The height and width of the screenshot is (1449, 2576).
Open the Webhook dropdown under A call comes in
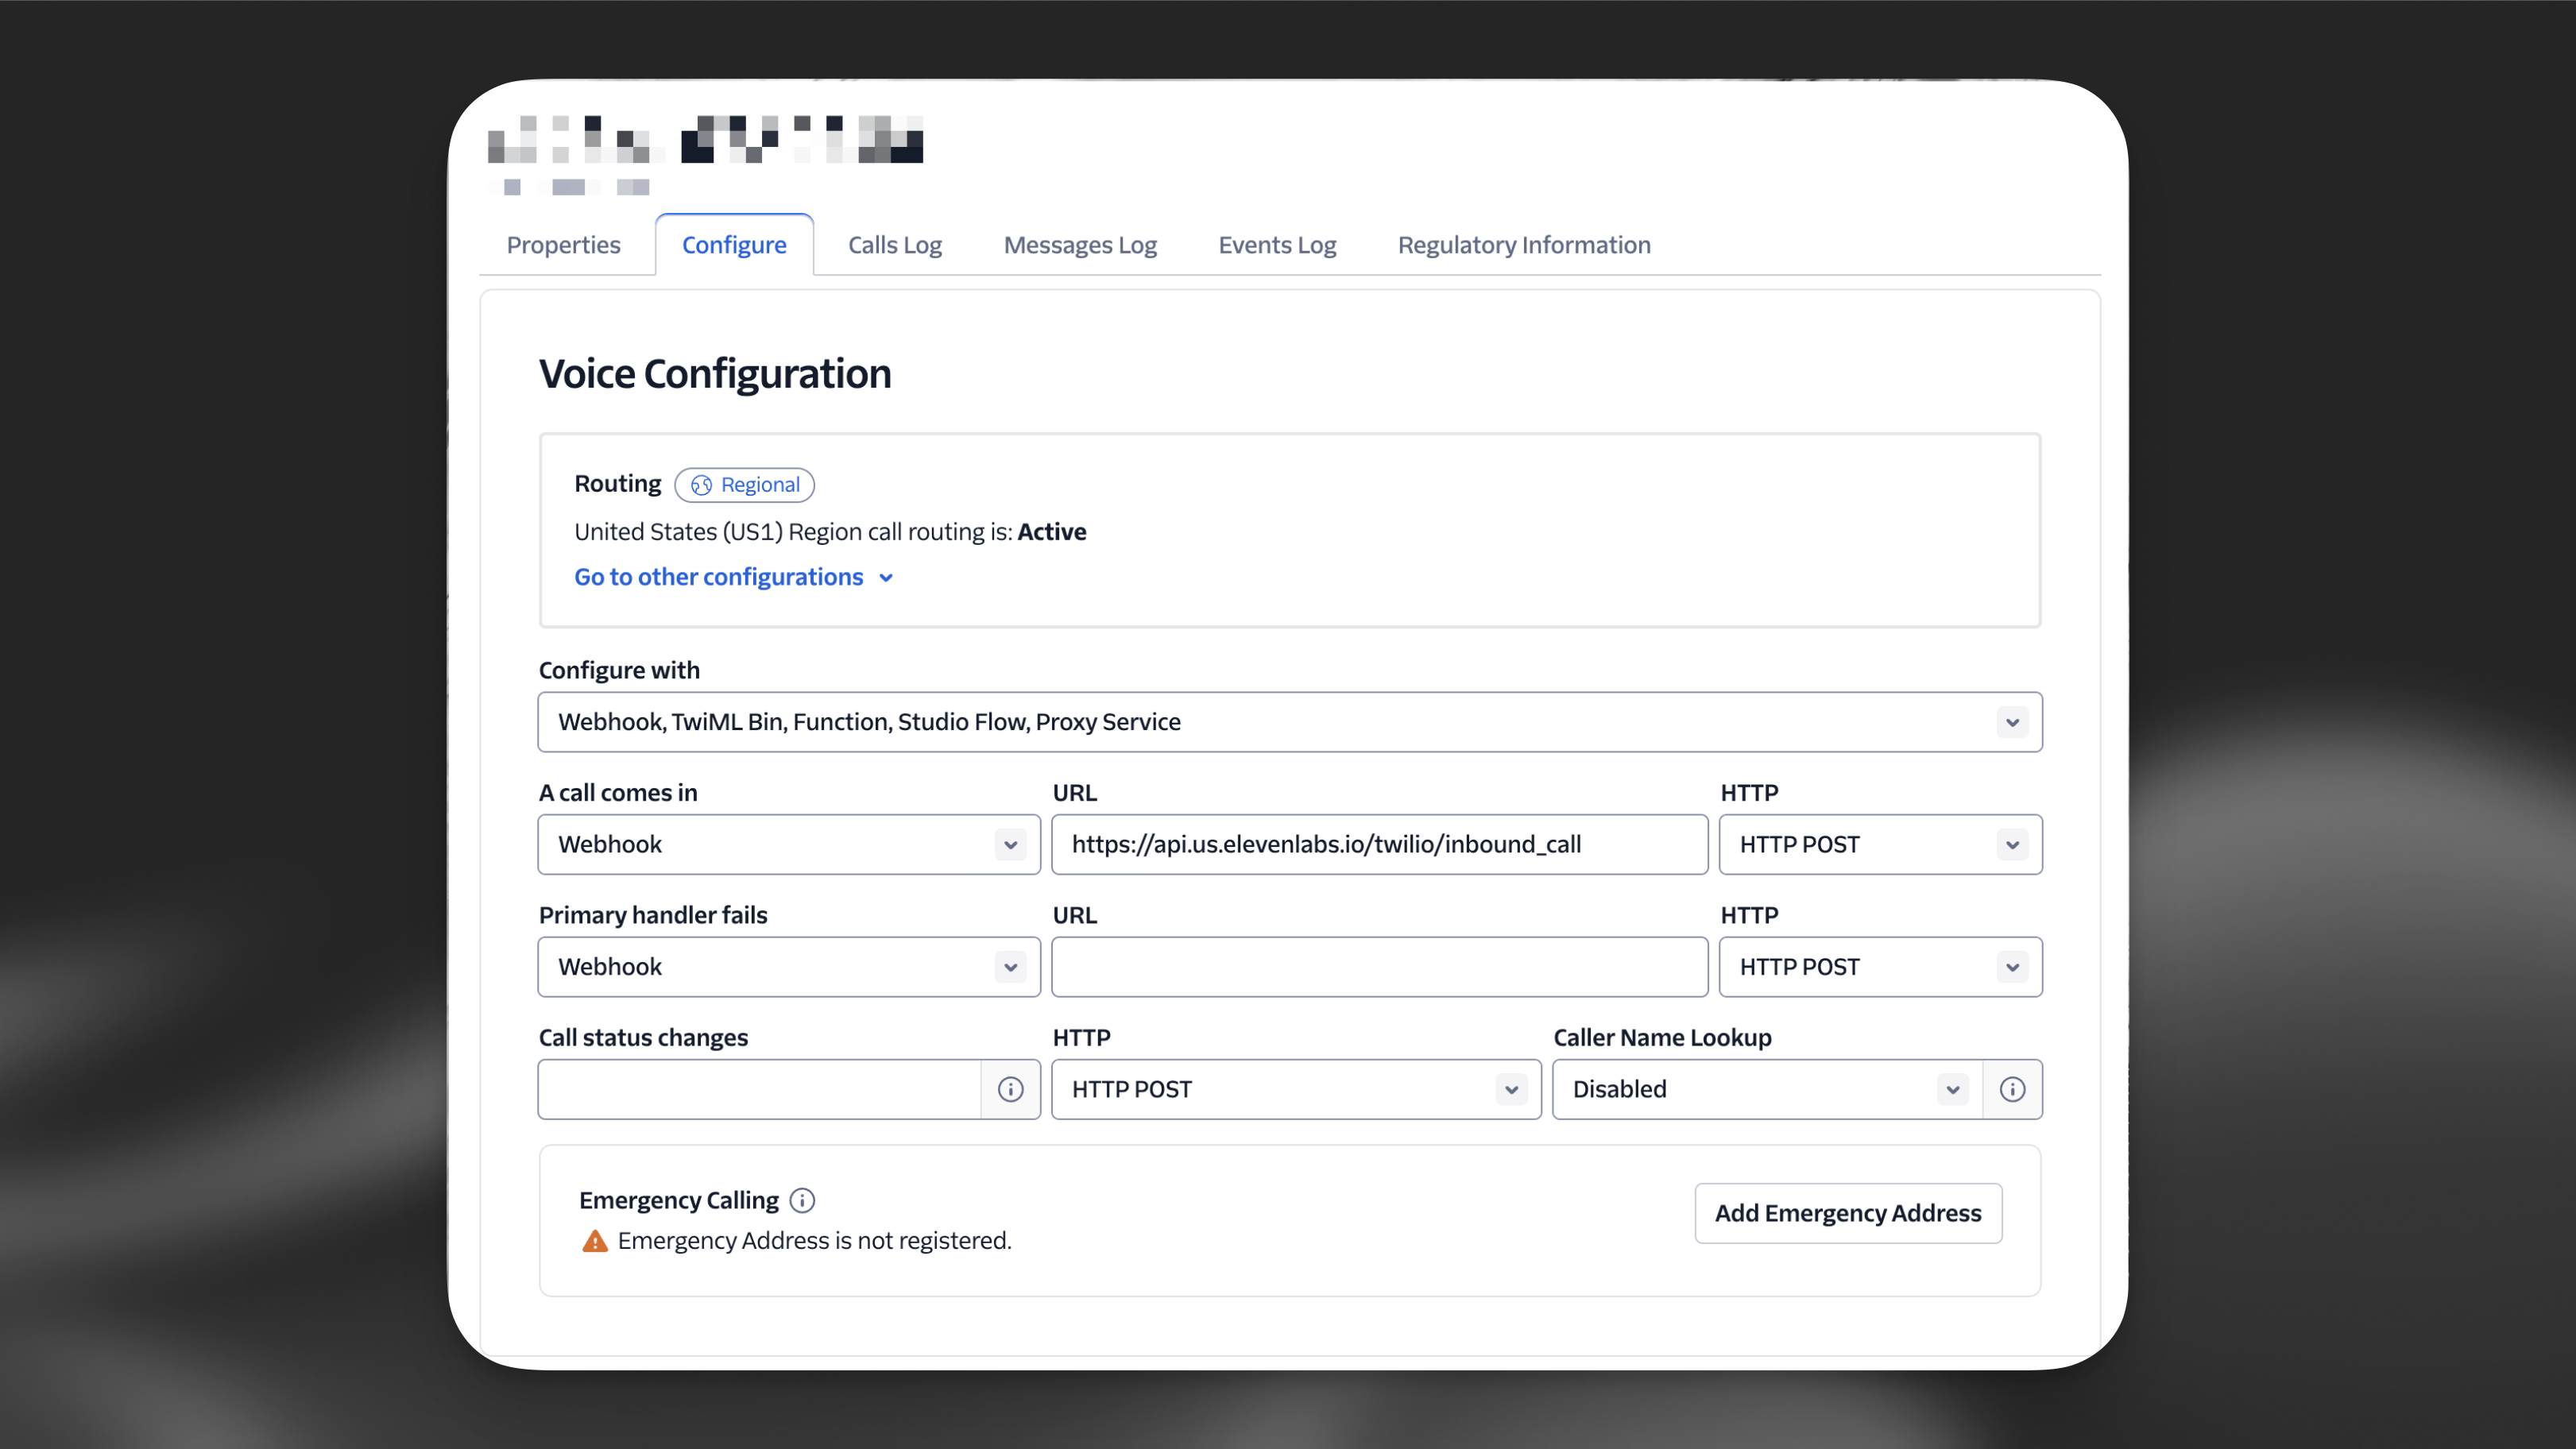[x=1010, y=844]
